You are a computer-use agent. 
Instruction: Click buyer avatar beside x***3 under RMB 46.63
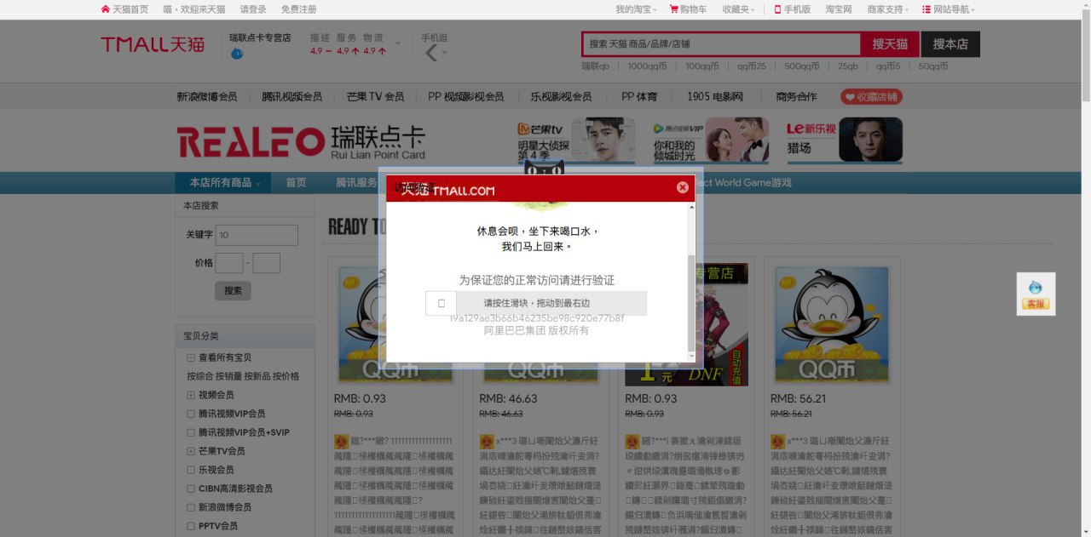[486, 442]
